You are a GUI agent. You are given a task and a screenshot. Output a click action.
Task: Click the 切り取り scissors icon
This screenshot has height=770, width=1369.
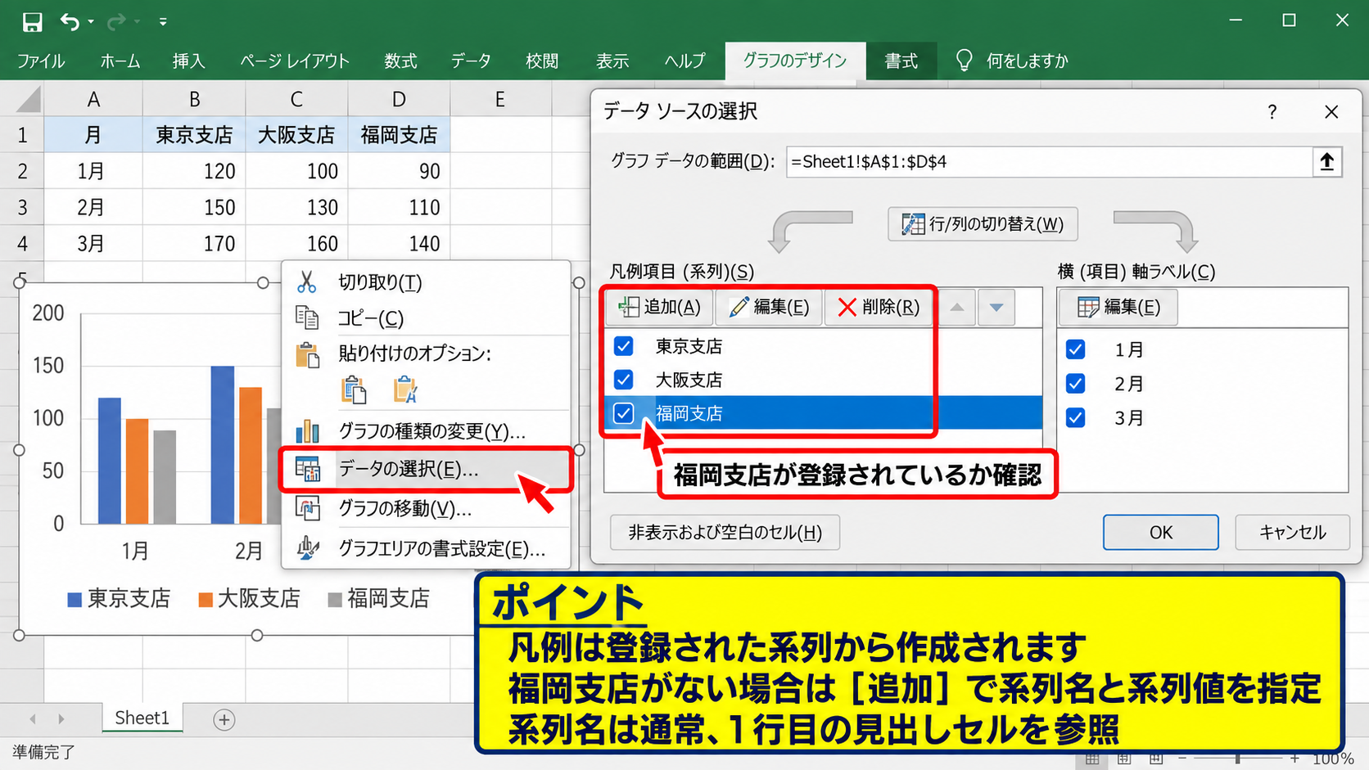[x=307, y=282]
